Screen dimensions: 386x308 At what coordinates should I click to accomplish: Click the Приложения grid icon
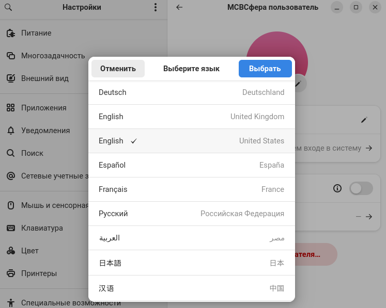[x=10, y=108]
